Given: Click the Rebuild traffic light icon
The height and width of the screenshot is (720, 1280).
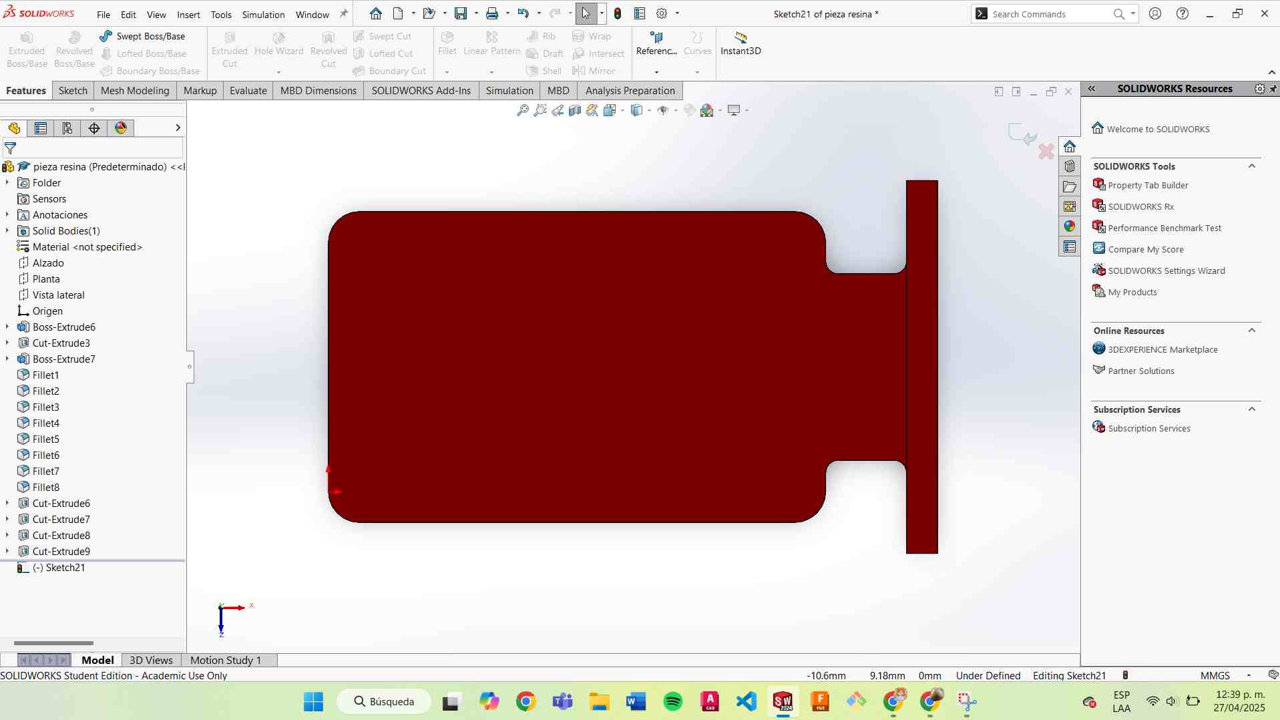Looking at the screenshot, I should tap(618, 13).
